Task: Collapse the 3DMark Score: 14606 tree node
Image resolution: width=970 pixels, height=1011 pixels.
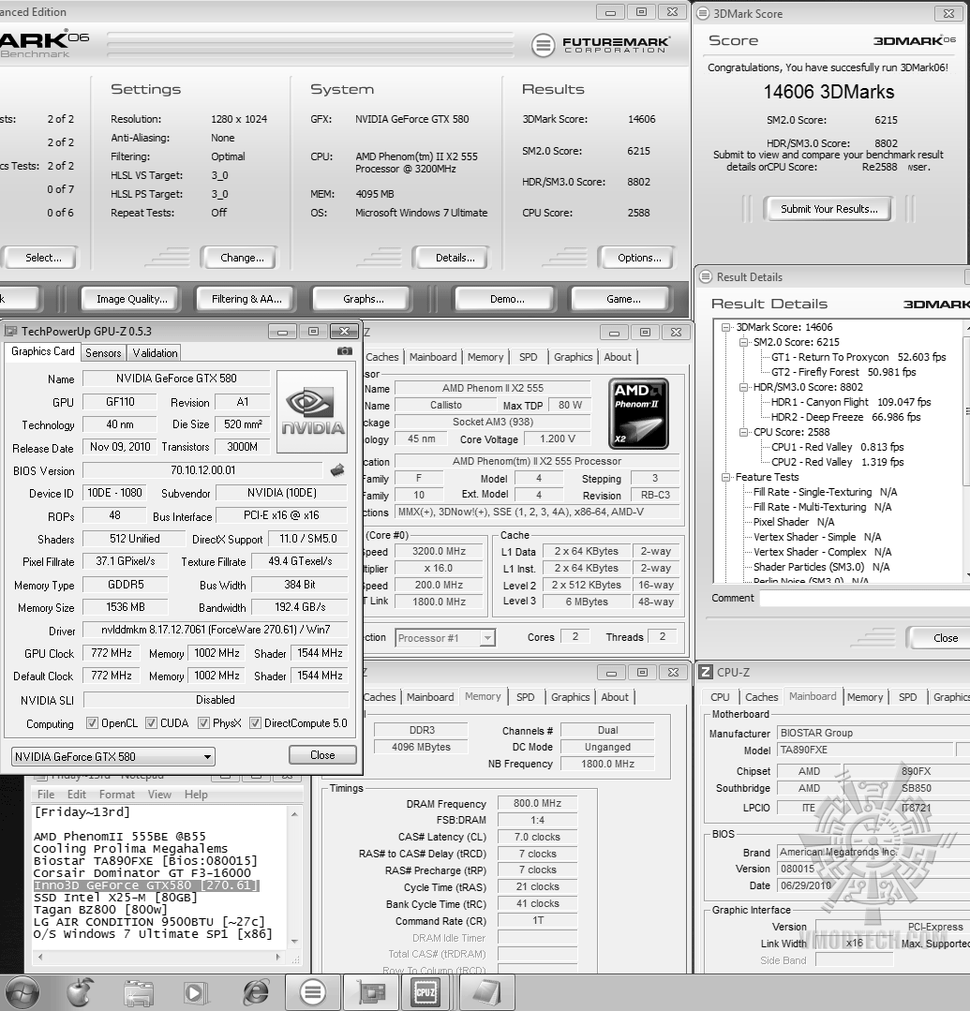Action: point(725,328)
